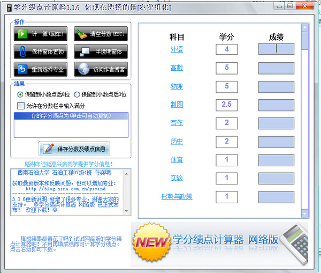The height and width of the screenshot is (273, 321).
Task: Open the 历史 subject link
Action: click(x=177, y=142)
